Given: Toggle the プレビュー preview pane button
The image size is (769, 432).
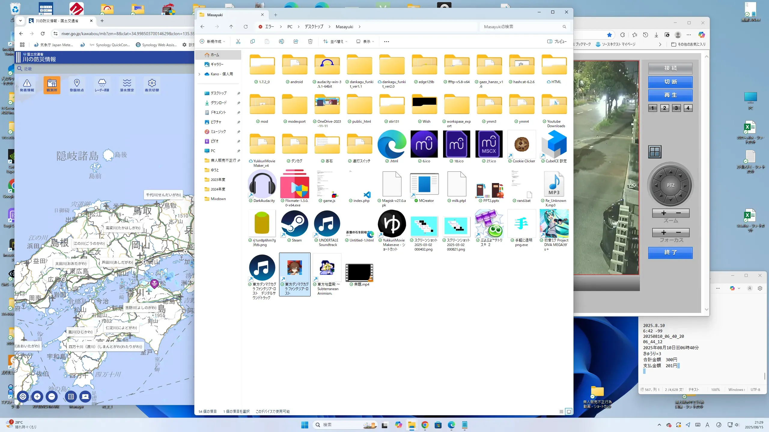Looking at the screenshot, I should pos(557,41).
